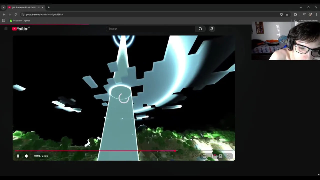This screenshot has height=180, width=320.
Task: Click page scrollbar down arrow
Action: click(318, 175)
